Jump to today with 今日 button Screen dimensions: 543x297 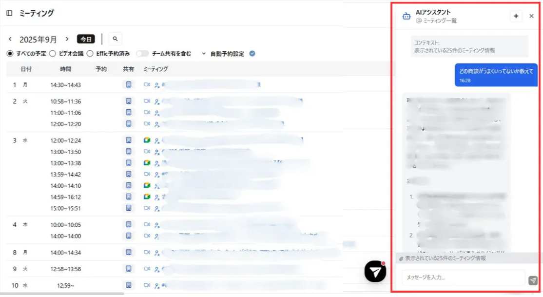pos(86,39)
